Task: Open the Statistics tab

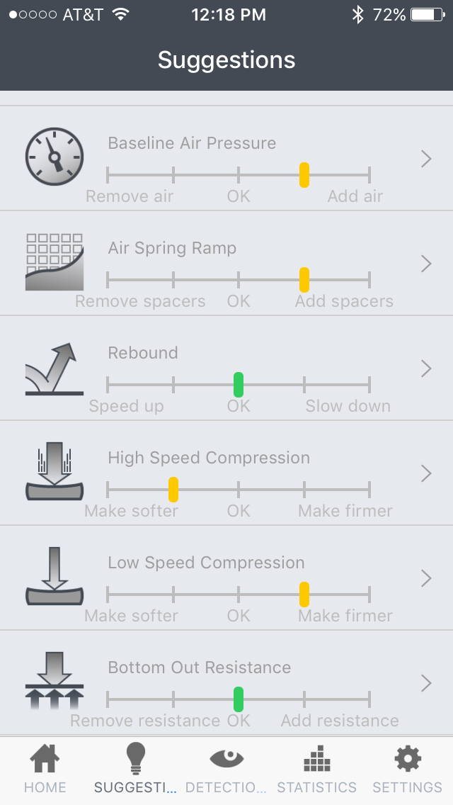Action: pyautogui.click(x=316, y=770)
